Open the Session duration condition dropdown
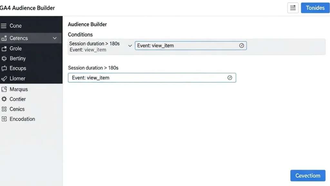The height and width of the screenshot is (186, 330). pos(130,46)
